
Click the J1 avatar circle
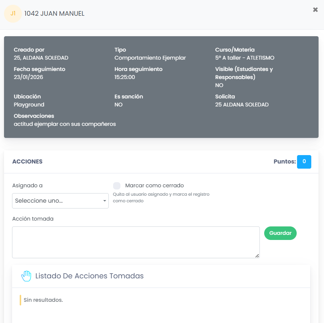(x=13, y=14)
